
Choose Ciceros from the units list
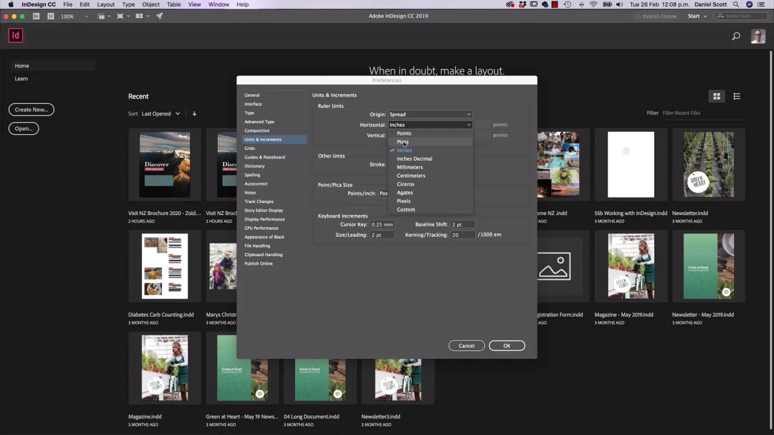[430, 184]
